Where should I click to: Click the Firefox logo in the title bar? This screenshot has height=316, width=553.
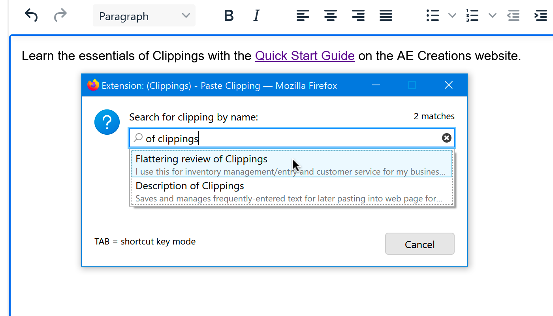pyautogui.click(x=93, y=85)
